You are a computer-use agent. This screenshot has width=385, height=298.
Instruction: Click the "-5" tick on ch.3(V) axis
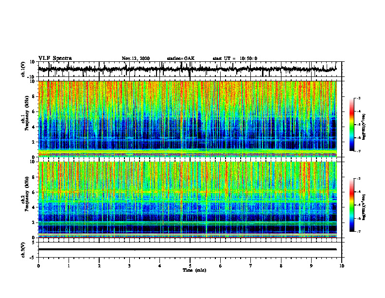pos(33,258)
